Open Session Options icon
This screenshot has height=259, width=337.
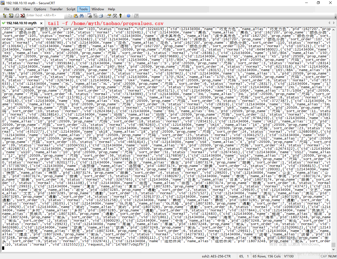point(109,16)
